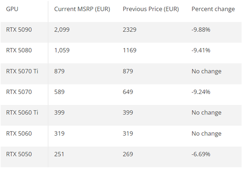Select the RTX 5060 Ti row label
Viewport: 242px width, 169px height.
22,113
